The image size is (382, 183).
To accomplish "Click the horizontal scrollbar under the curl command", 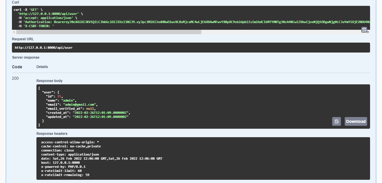I will 108,32.
